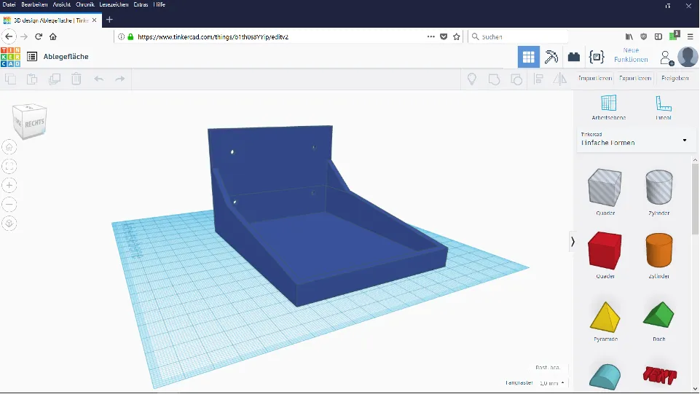This screenshot has height=394, width=700.
Task: Click the Tinkercad logo
Action: click(x=10, y=57)
